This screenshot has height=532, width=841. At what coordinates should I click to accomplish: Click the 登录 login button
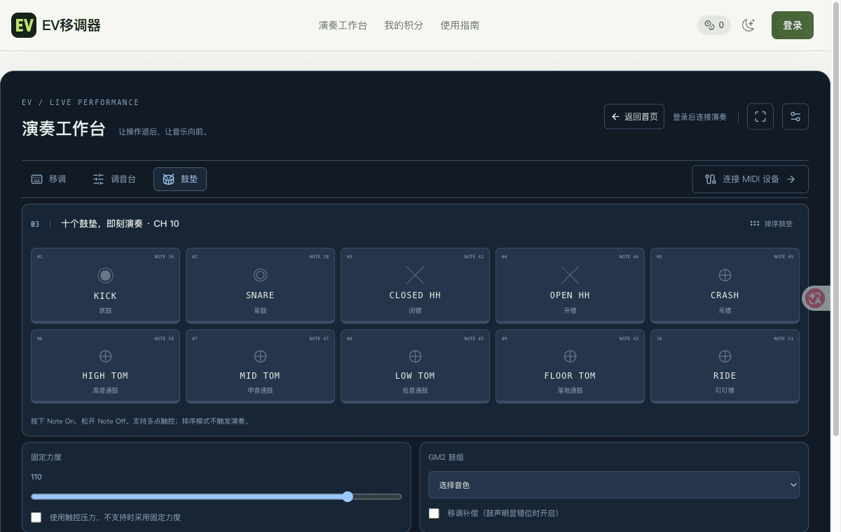point(793,25)
